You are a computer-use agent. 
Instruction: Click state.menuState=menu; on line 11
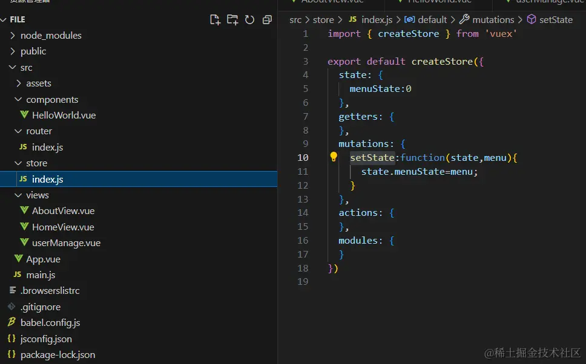tap(420, 172)
